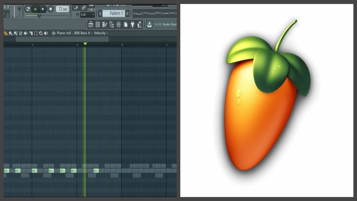Viewport: 357px width, 201px height.
Task: Expand pattern list arrow left of Pattern 1
Action: (100, 13)
